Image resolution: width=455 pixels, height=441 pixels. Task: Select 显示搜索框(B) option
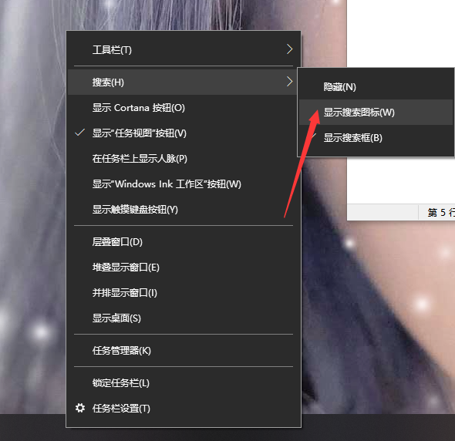point(376,138)
